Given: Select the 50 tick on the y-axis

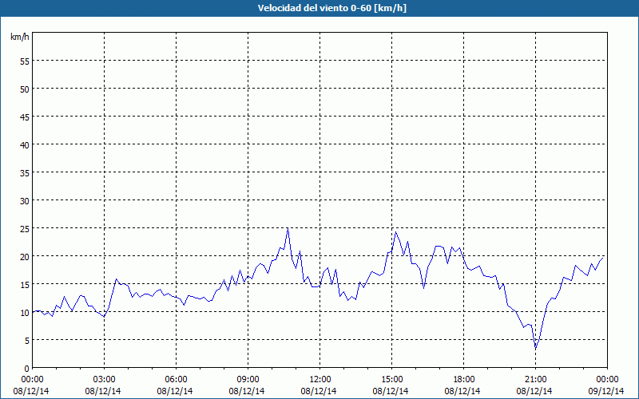Looking at the screenshot, I should tap(25, 89).
